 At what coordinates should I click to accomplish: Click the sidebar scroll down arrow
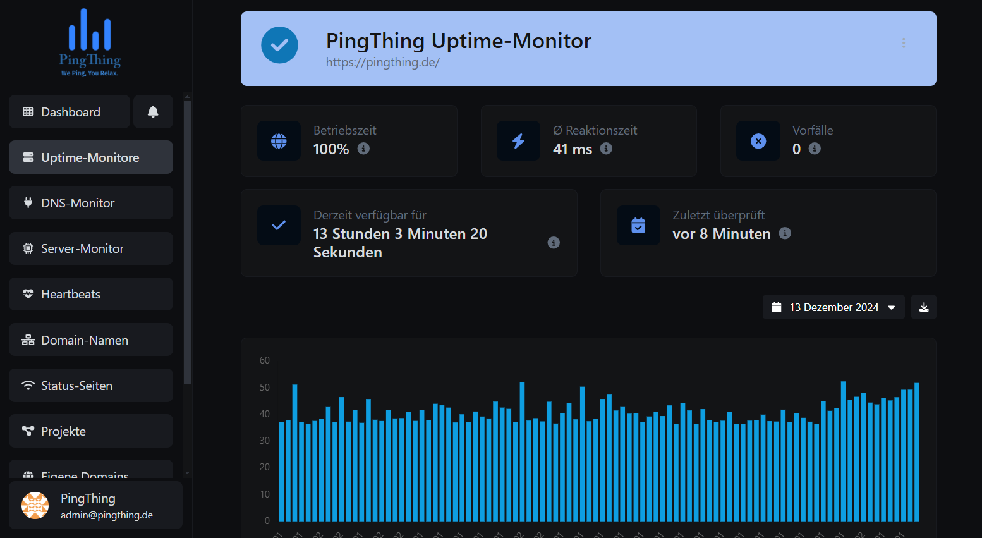[x=187, y=473]
